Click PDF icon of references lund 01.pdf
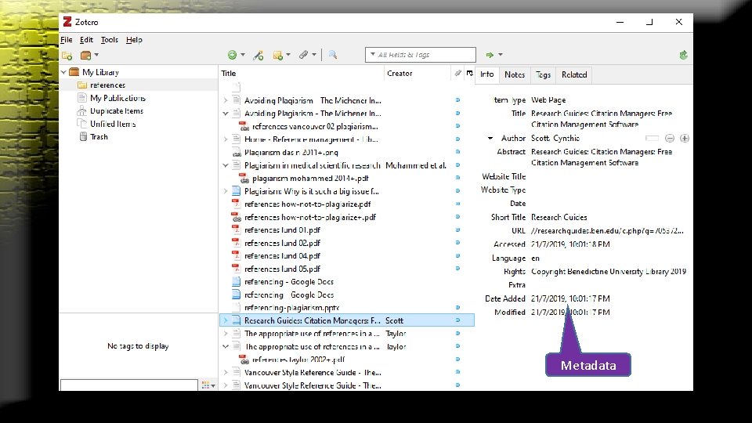The width and height of the screenshot is (752, 423). [x=236, y=230]
